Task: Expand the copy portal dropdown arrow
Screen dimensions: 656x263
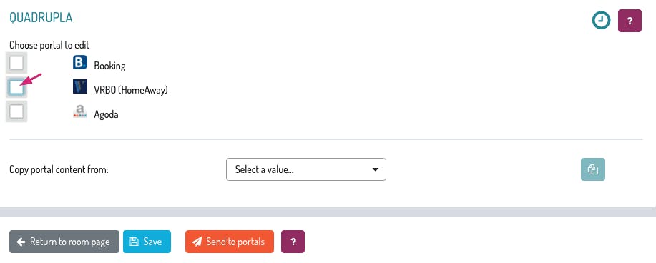Action: [376, 169]
